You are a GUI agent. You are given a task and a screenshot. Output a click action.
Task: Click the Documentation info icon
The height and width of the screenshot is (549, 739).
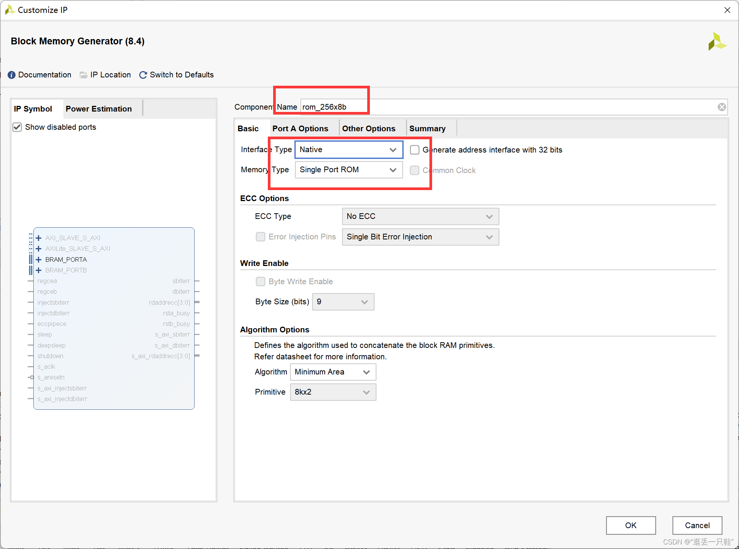click(12, 75)
